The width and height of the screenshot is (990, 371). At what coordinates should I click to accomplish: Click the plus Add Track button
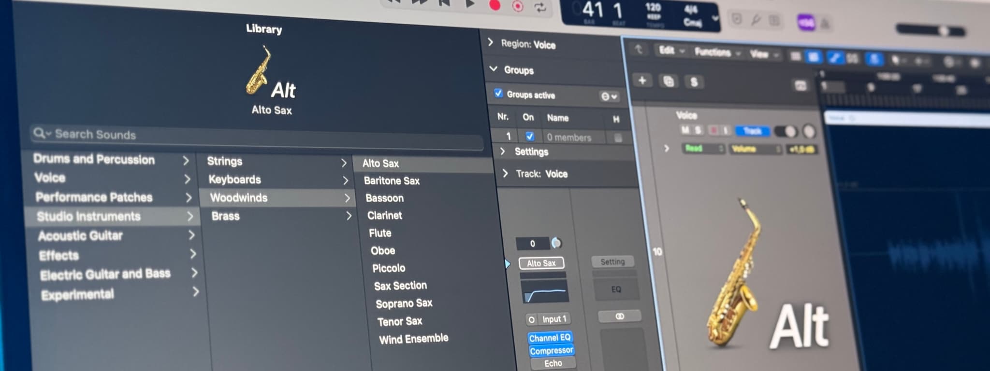point(642,81)
